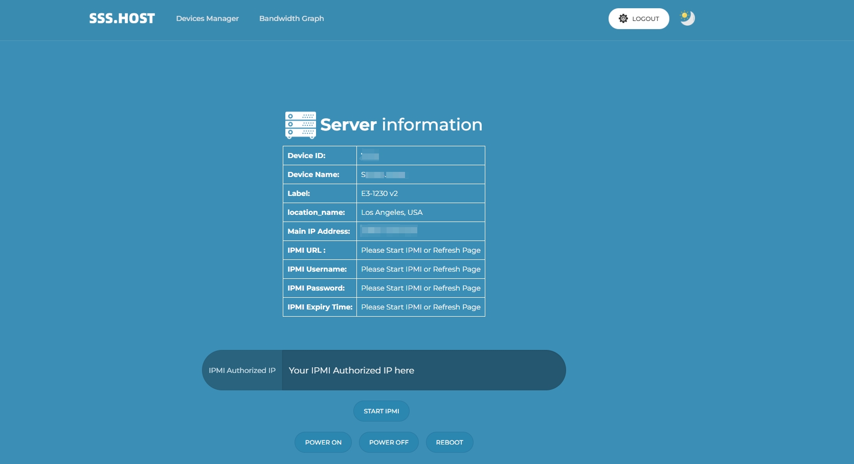Viewport: 854px width, 464px height.
Task: Open the Devices Manager page
Action: (x=207, y=18)
